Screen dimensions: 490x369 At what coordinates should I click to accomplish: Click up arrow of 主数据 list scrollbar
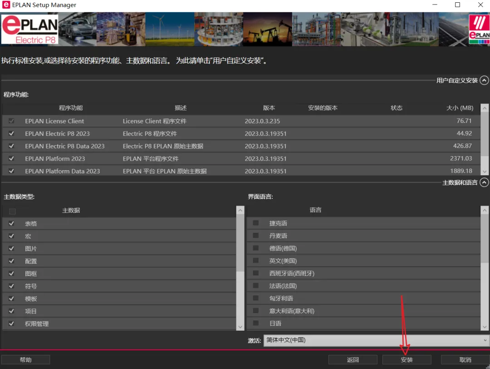tap(240, 210)
